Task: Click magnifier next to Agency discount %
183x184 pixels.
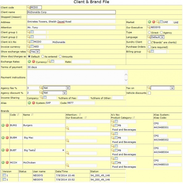Action: click(41, 92)
